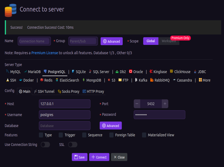Screen dimensions: 224x167
Task: Select SQL Server type
Action: tap(99, 72)
